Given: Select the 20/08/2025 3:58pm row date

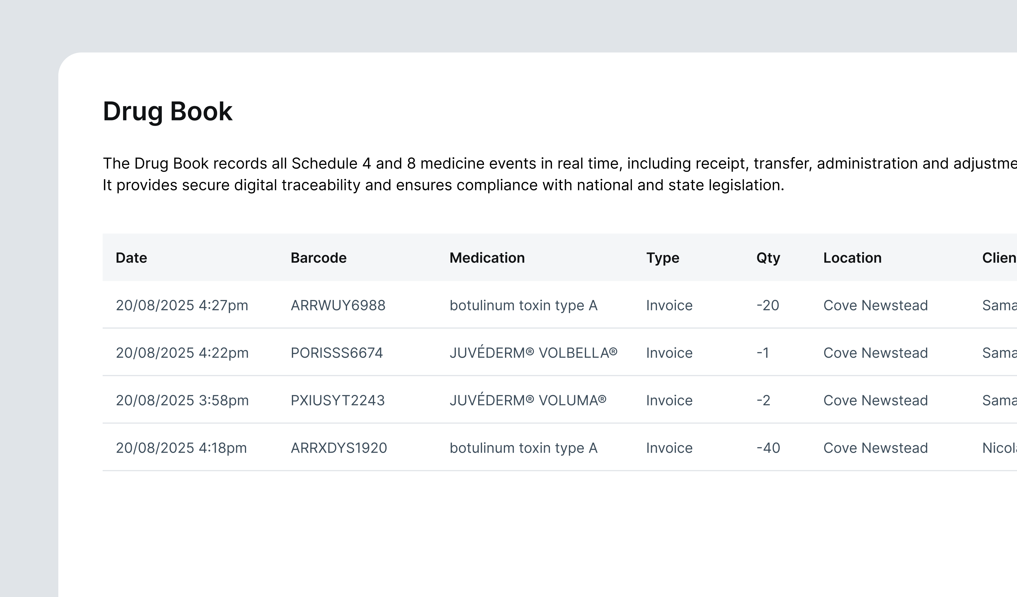Looking at the screenshot, I should [182, 401].
